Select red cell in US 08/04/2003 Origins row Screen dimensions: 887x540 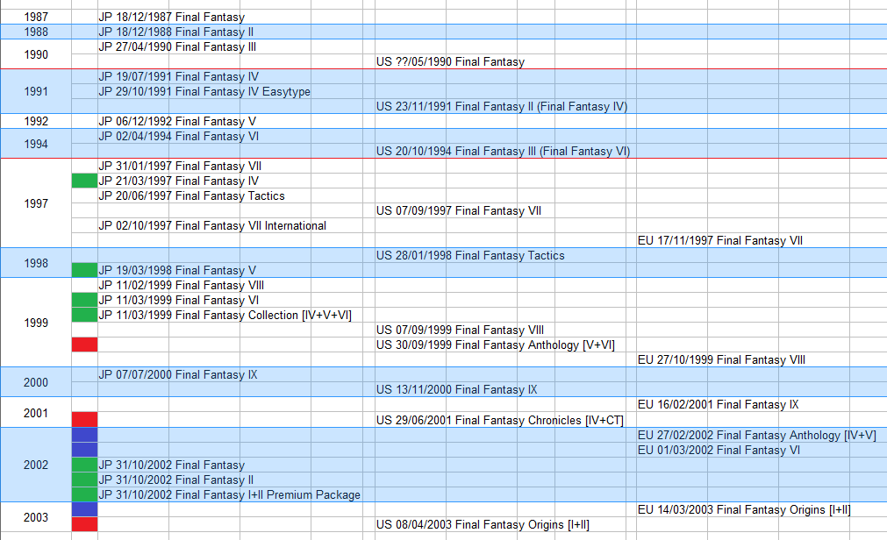click(x=85, y=525)
